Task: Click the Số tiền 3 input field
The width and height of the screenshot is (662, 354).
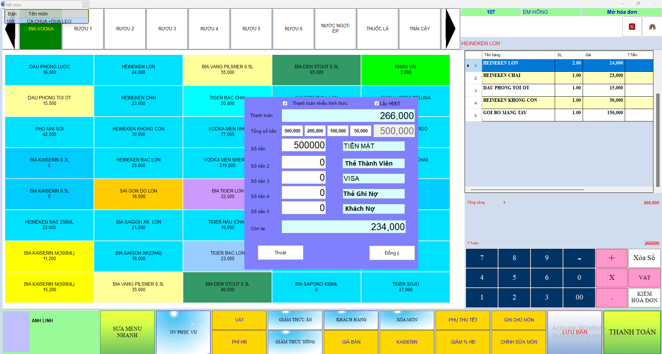Action: [x=303, y=177]
